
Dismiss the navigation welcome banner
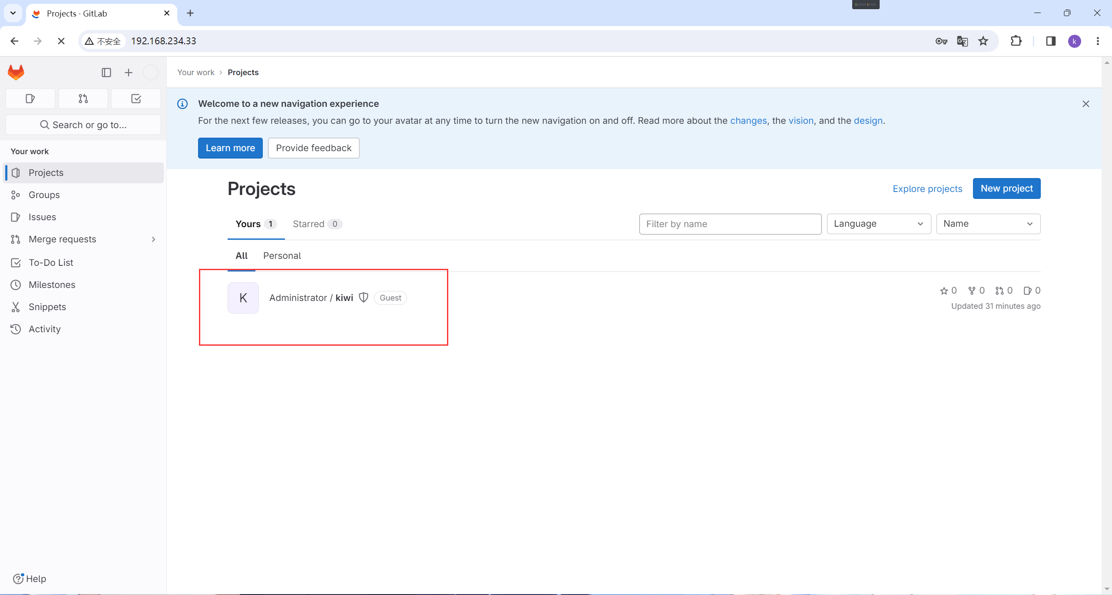coord(1086,104)
